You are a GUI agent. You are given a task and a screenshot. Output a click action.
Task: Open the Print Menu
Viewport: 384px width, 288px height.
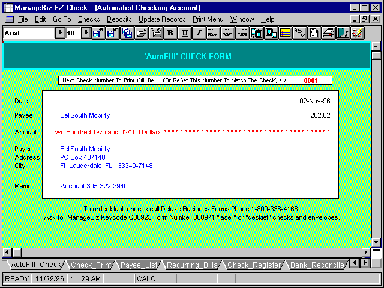pos(208,19)
